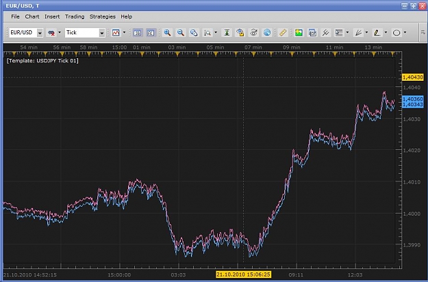
Task: Click the yellow 21.10.2010 15:06:25 time label
Action: coord(244,274)
